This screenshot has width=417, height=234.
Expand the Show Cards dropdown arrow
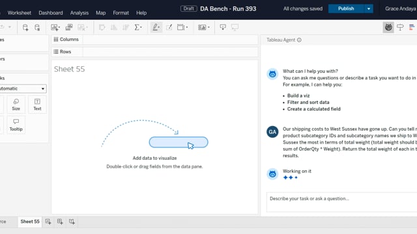coord(208,27)
